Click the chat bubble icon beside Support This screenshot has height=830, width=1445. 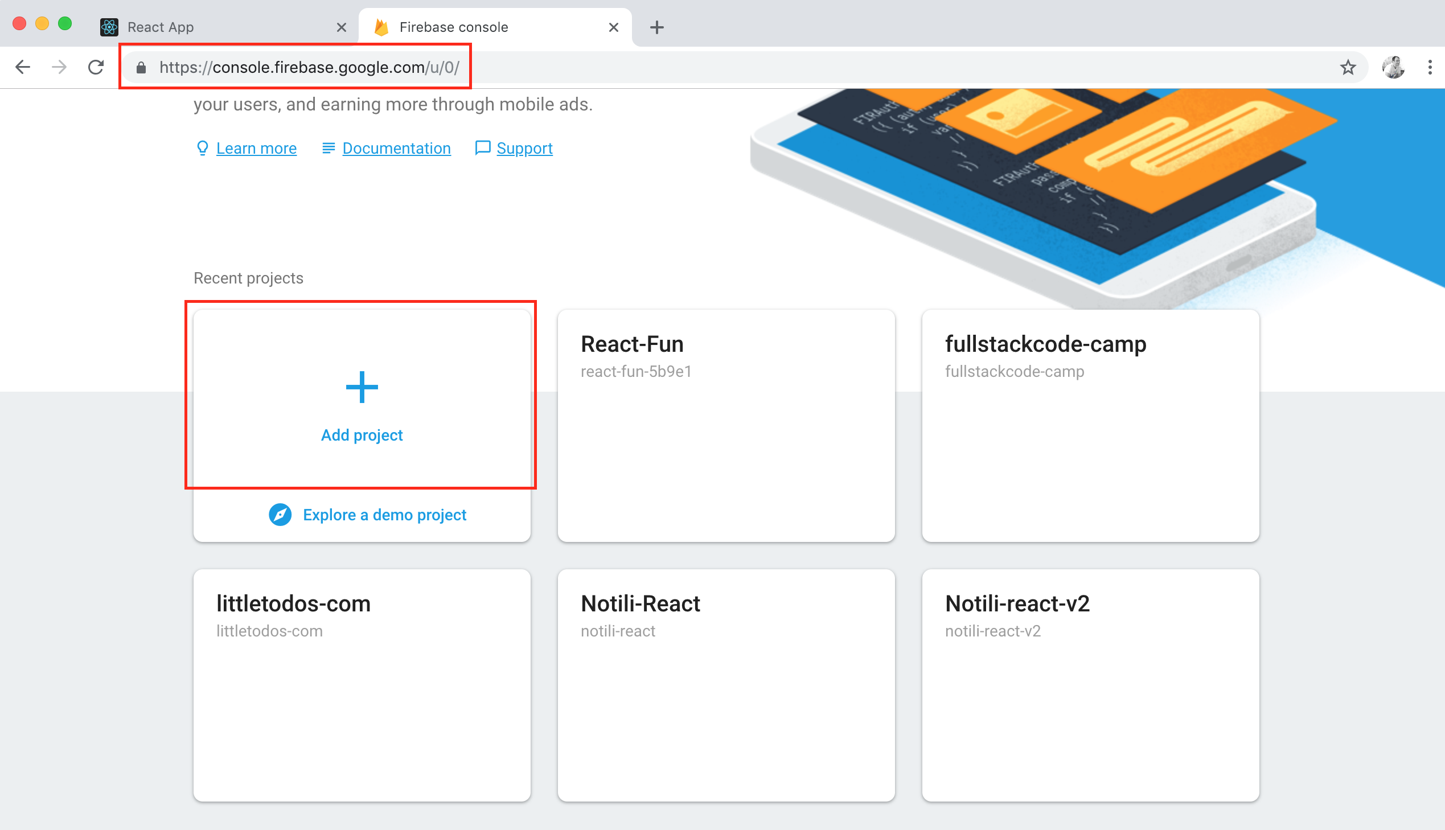pos(483,148)
